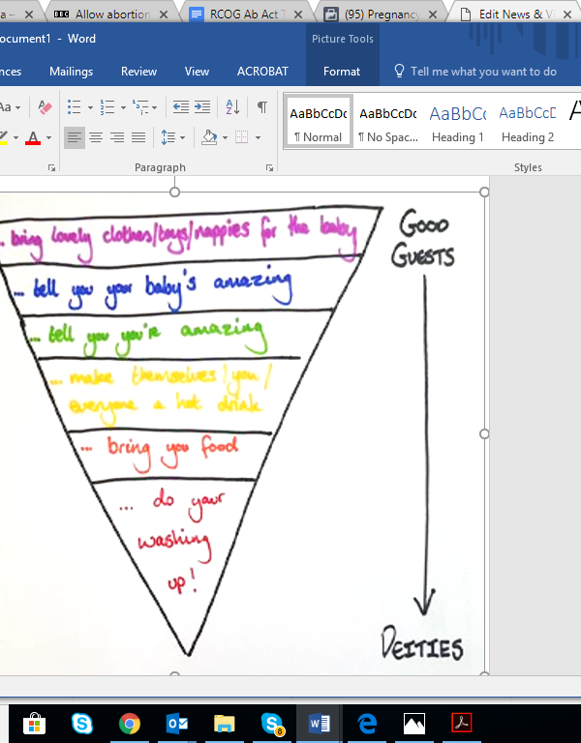Image resolution: width=581 pixels, height=743 pixels.
Task: Toggle Show/Hide paragraph marks
Action: tap(261, 107)
